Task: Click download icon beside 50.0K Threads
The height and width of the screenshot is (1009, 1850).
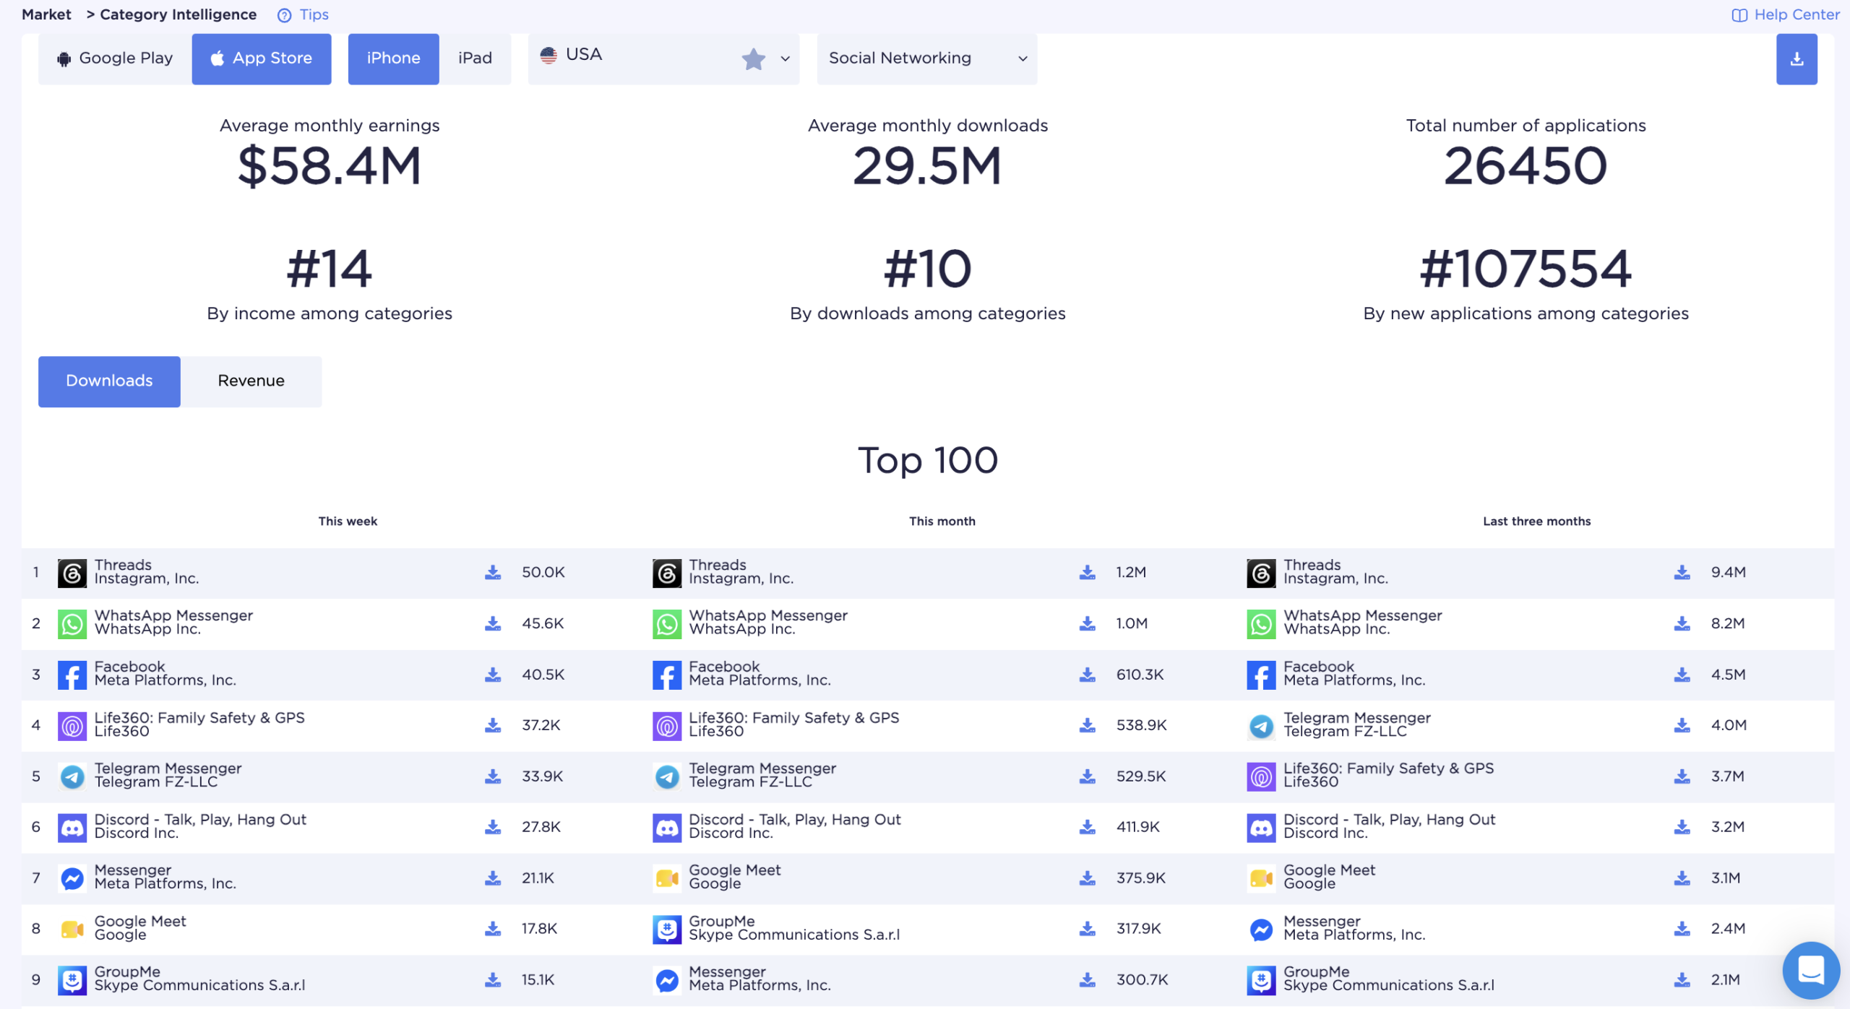Action: click(x=493, y=573)
